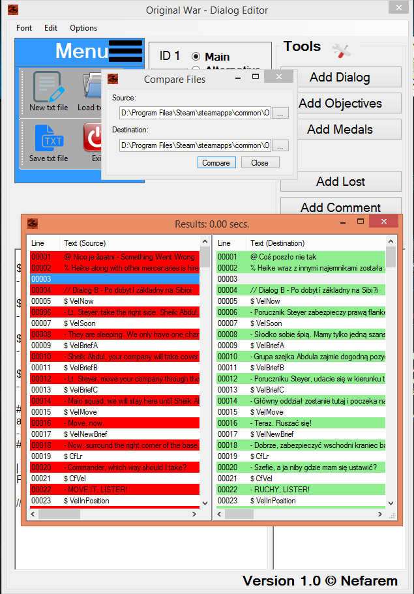This screenshot has width=414, height=594.
Task: Select destination row 00022 RUCHY, LISTER!
Action: point(301,490)
